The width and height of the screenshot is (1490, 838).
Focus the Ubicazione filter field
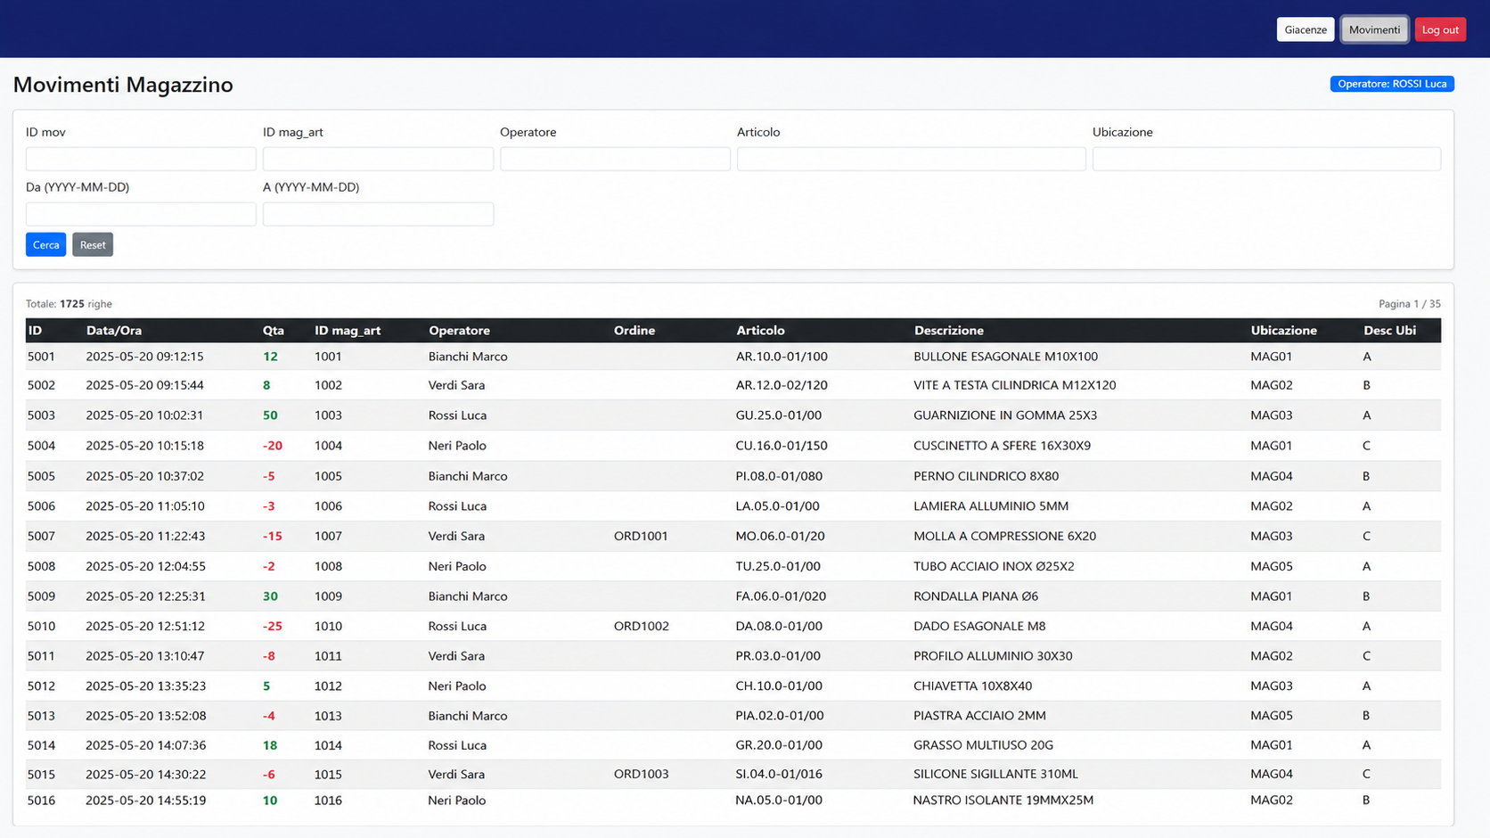1266,159
